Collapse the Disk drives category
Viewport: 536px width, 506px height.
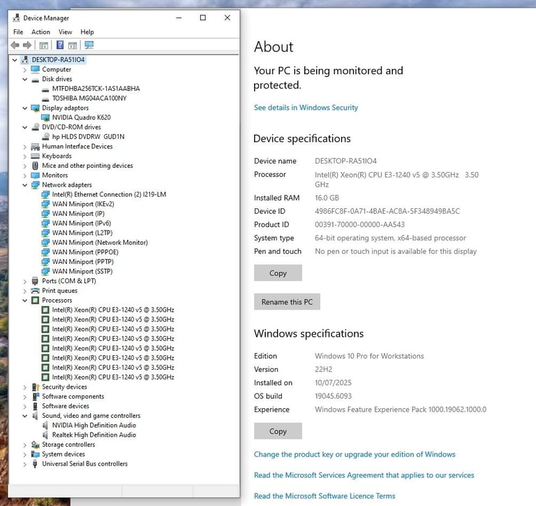pyautogui.click(x=24, y=79)
